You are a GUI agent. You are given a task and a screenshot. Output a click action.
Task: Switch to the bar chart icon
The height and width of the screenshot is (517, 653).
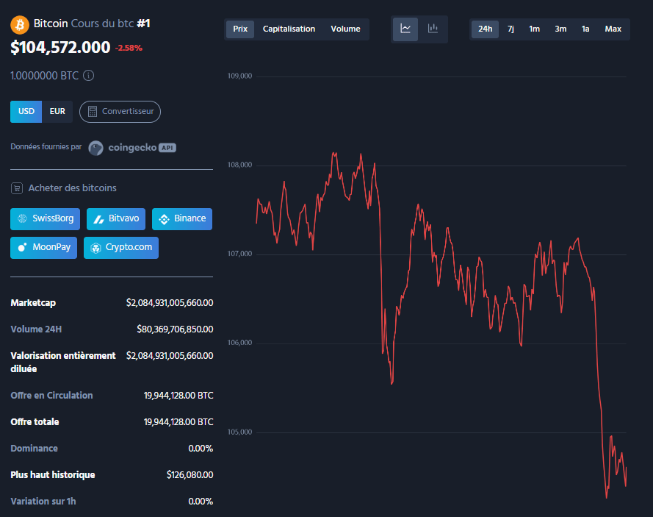(432, 29)
